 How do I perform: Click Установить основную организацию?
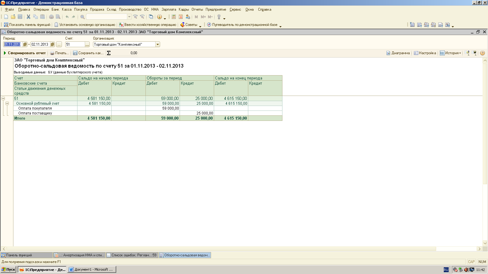84,25
